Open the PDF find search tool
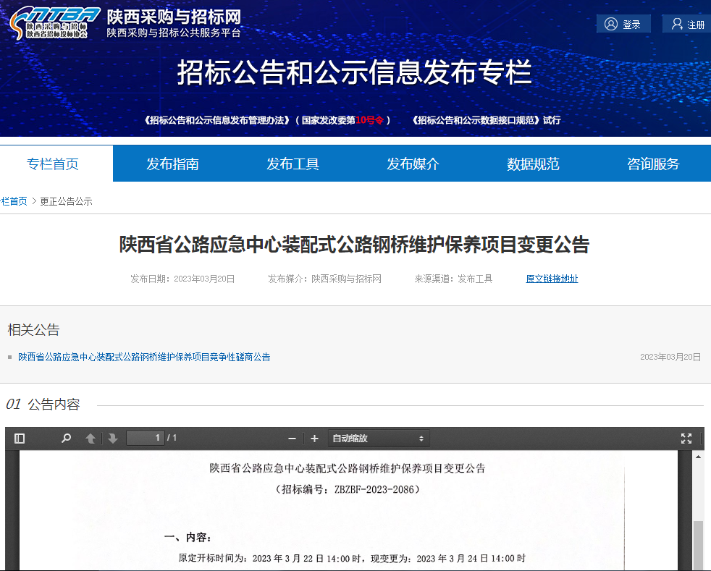This screenshot has width=711, height=571. (67, 439)
